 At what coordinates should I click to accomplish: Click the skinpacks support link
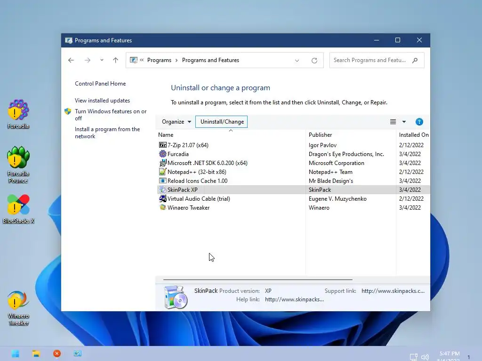click(x=393, y=290)
